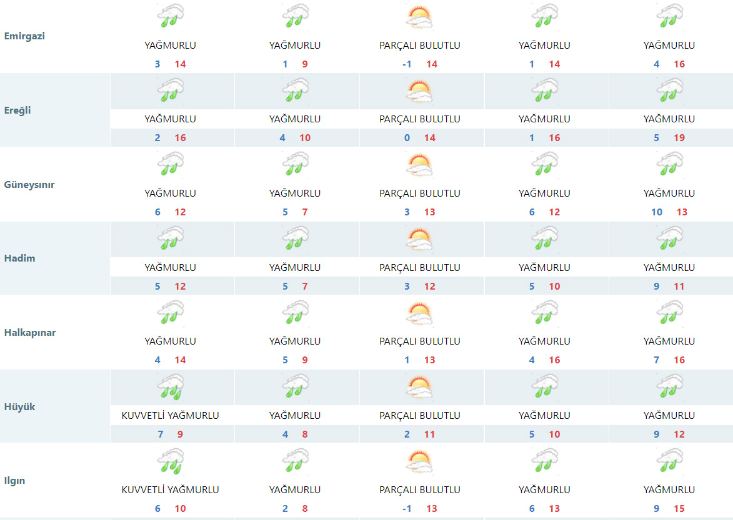Screen dimensions: 733x520
Task: Select the Ilgın district name
Action: click(15, 481)
